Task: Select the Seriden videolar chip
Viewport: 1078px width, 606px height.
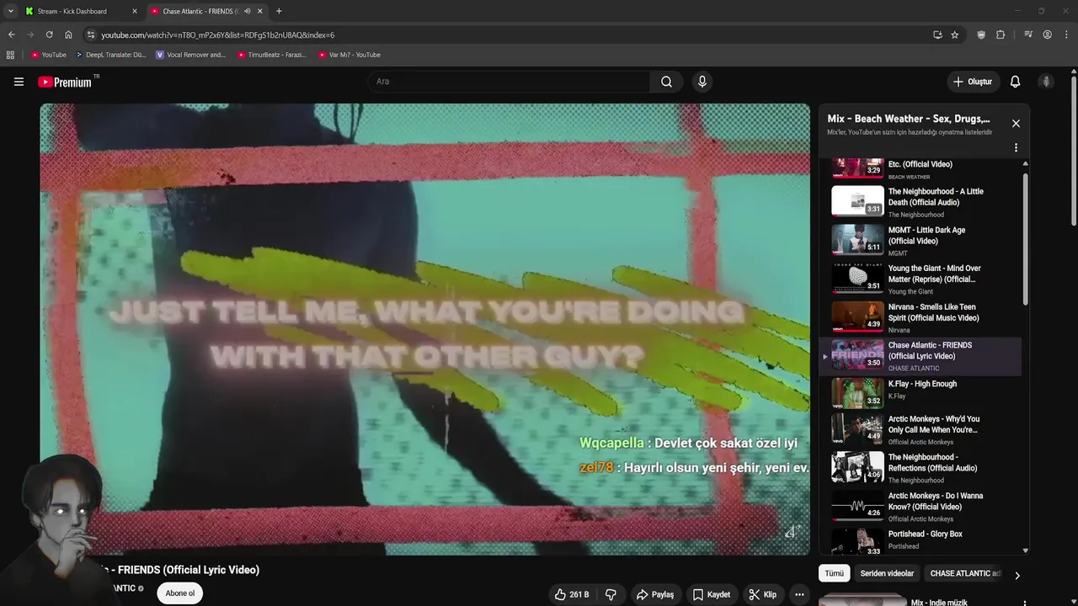Action: point(887,573)
